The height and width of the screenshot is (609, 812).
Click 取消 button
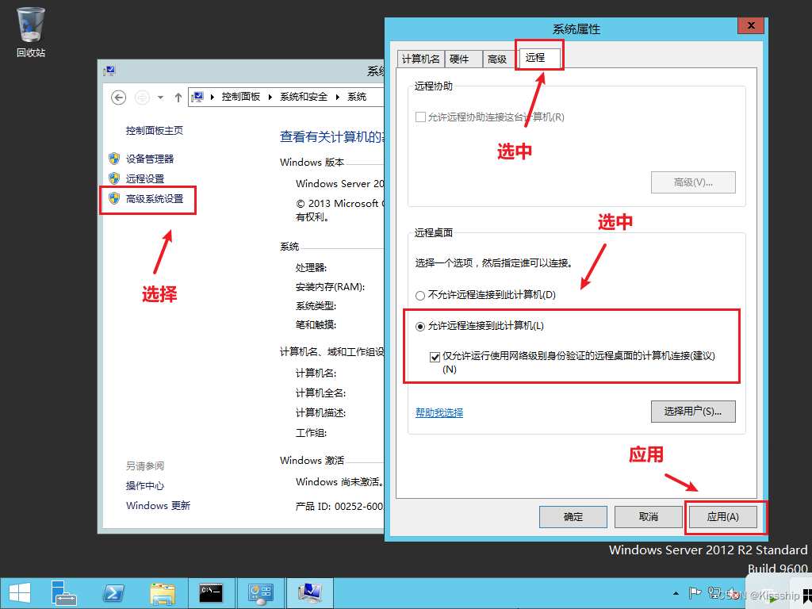pos(649,517)
